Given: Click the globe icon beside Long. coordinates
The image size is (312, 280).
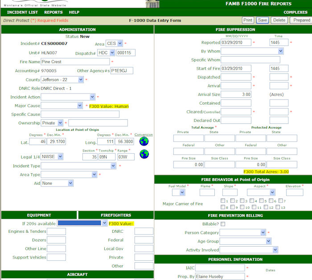Looking at the screenshot, I should click(144, 142).
